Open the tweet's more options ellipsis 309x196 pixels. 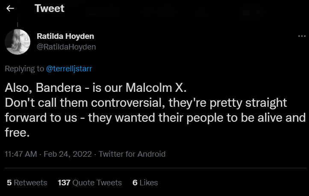[x=302, y=37]
